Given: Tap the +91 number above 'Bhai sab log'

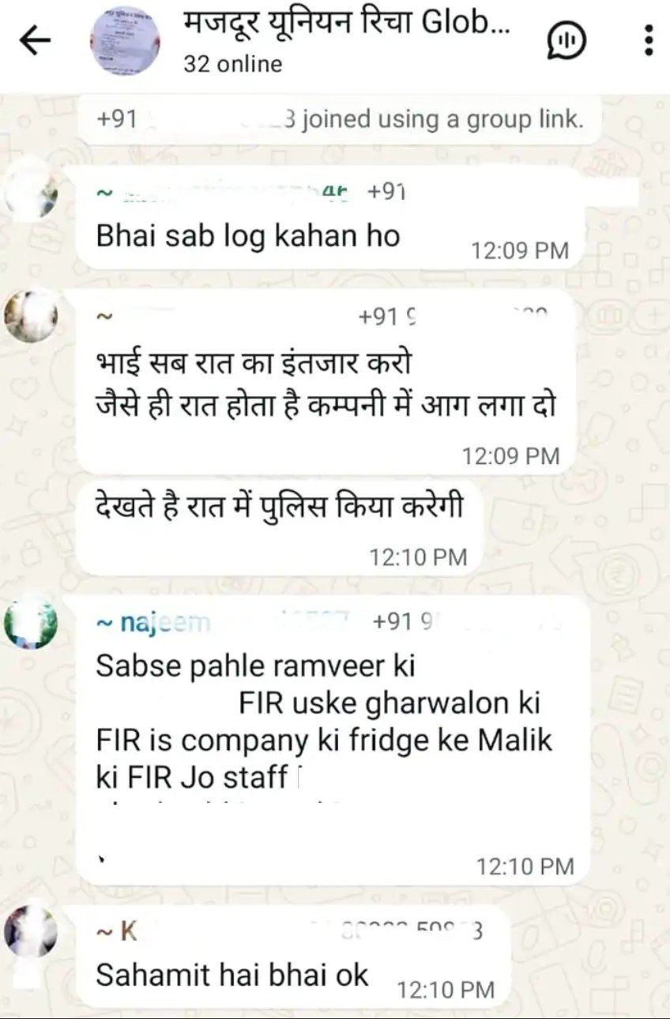Looking at the screenshot, I should click(386, 191).
